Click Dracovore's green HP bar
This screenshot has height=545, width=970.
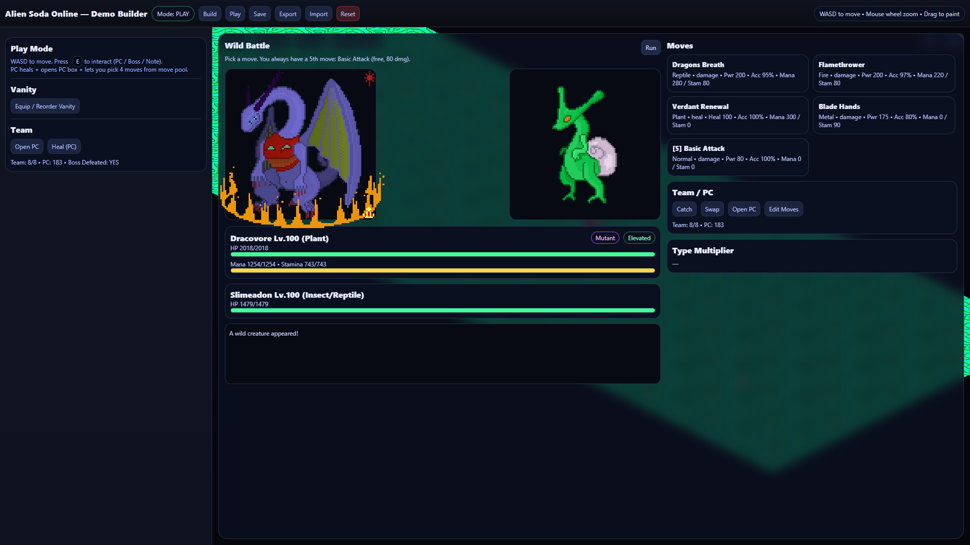tap(443, 254)
